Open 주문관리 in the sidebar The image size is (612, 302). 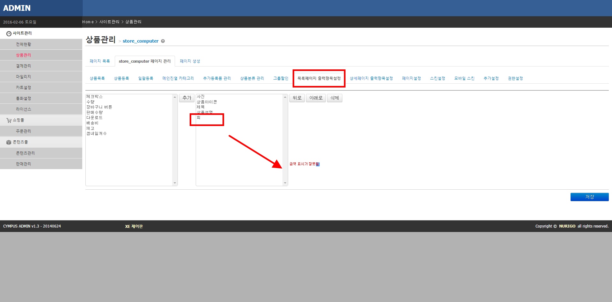point(24,131)
